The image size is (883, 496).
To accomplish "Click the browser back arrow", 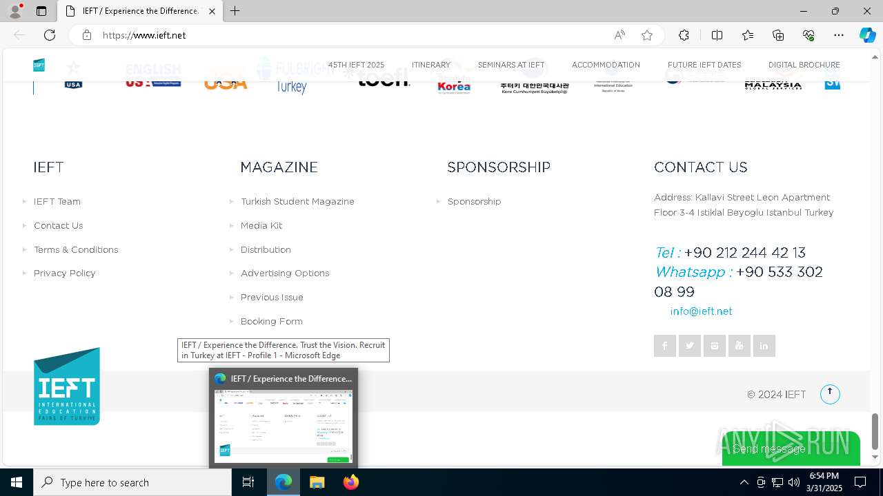I will click(19, 35).
